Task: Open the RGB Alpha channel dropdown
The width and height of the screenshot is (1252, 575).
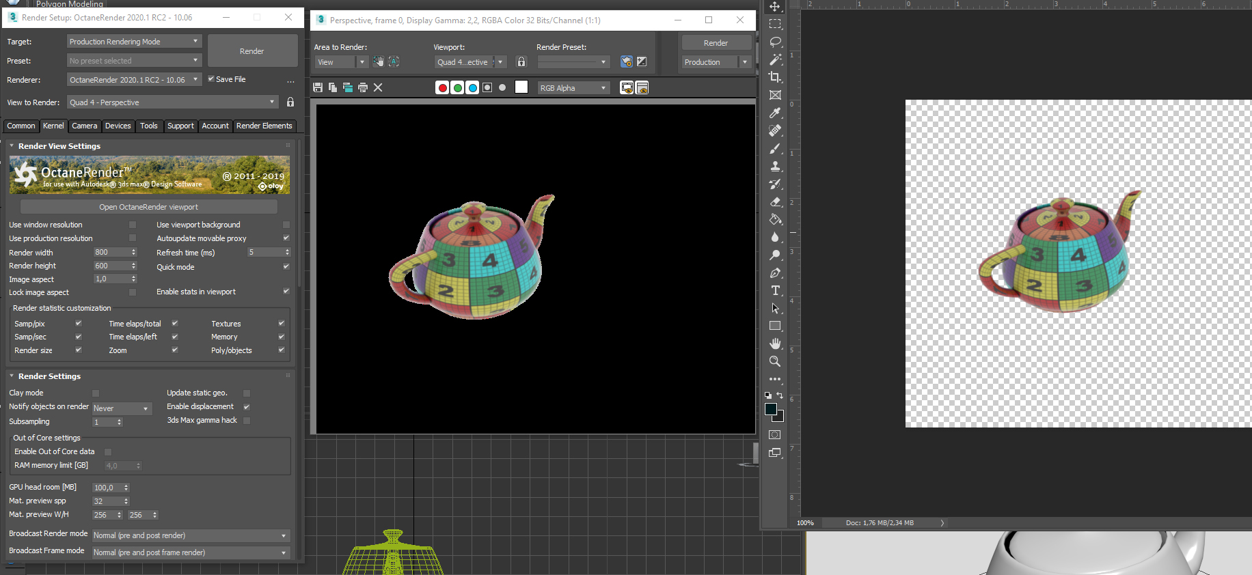Action: pyautogui.click(x=573, y=88)
